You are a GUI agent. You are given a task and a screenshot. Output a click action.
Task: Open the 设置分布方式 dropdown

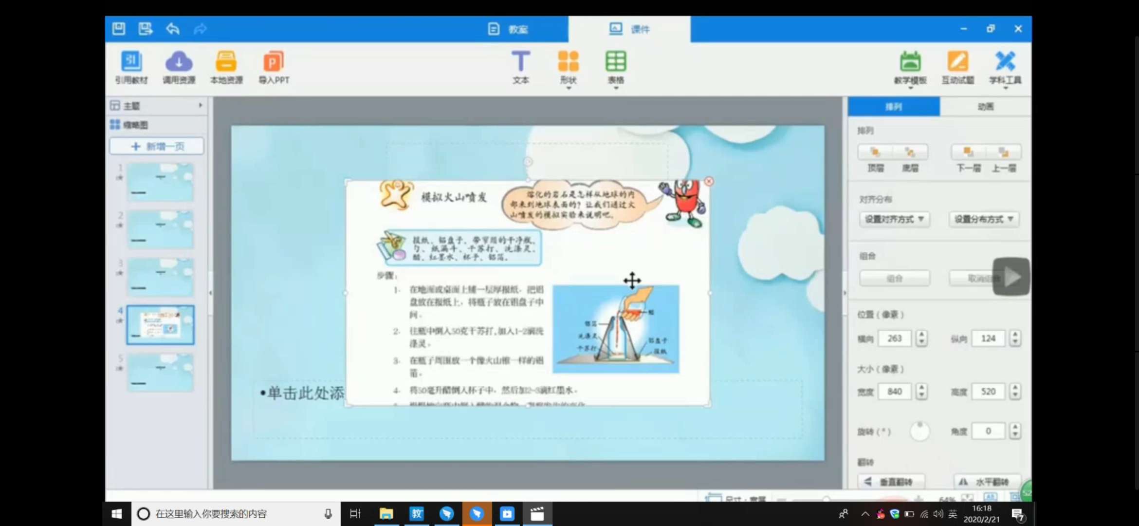tap(984, 219)
